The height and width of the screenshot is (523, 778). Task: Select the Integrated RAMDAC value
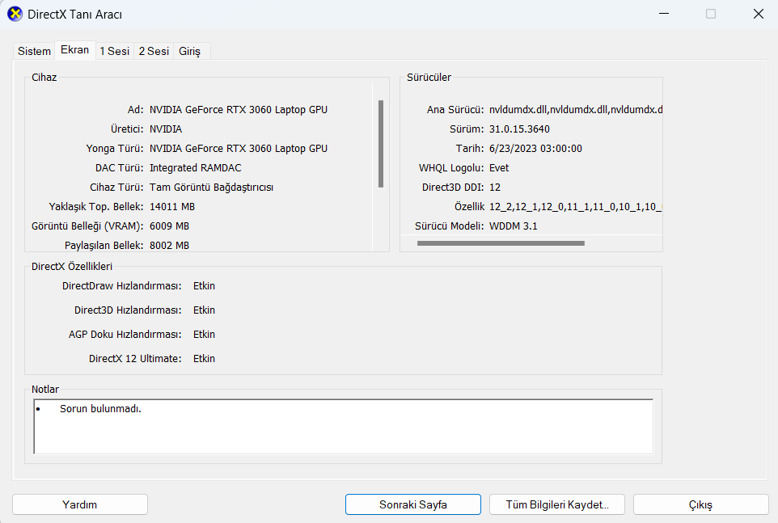click(x=196, y=167)
